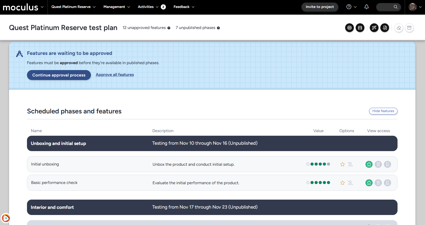The height and width of the screenshot is (225, 425).
Task: Expand the user avatar account menu
Action: 415,7
